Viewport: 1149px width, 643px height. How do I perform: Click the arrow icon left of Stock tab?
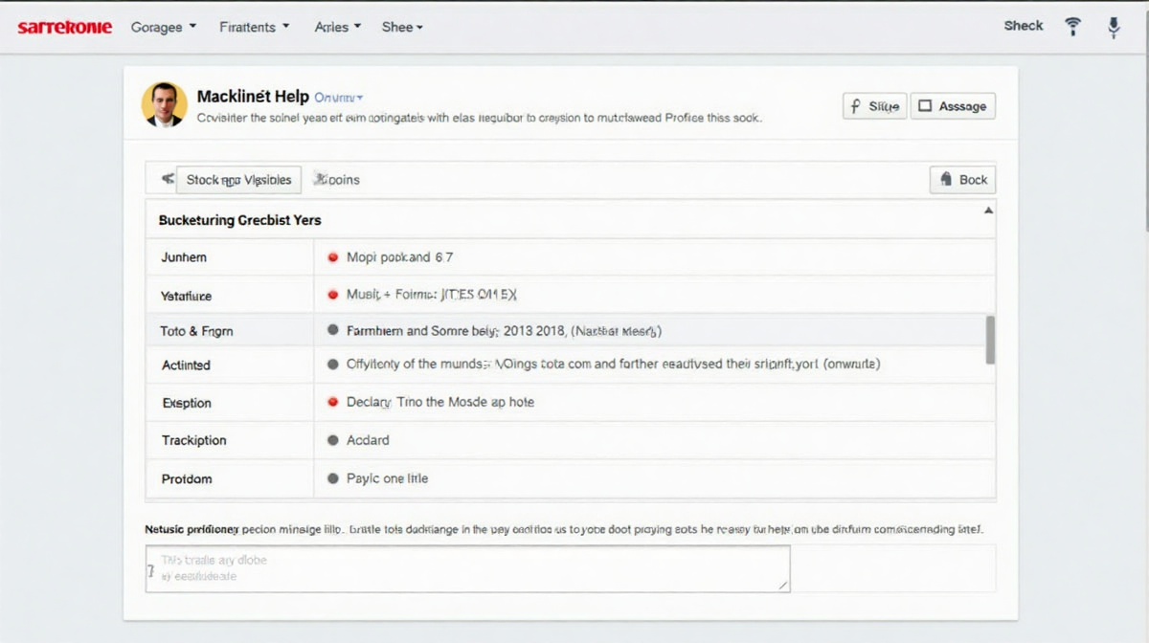pos(168,179)
